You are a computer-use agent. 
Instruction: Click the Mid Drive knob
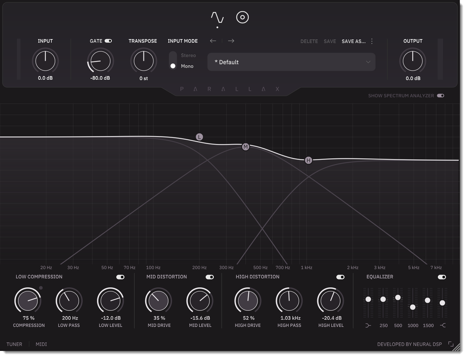[158, 301]
